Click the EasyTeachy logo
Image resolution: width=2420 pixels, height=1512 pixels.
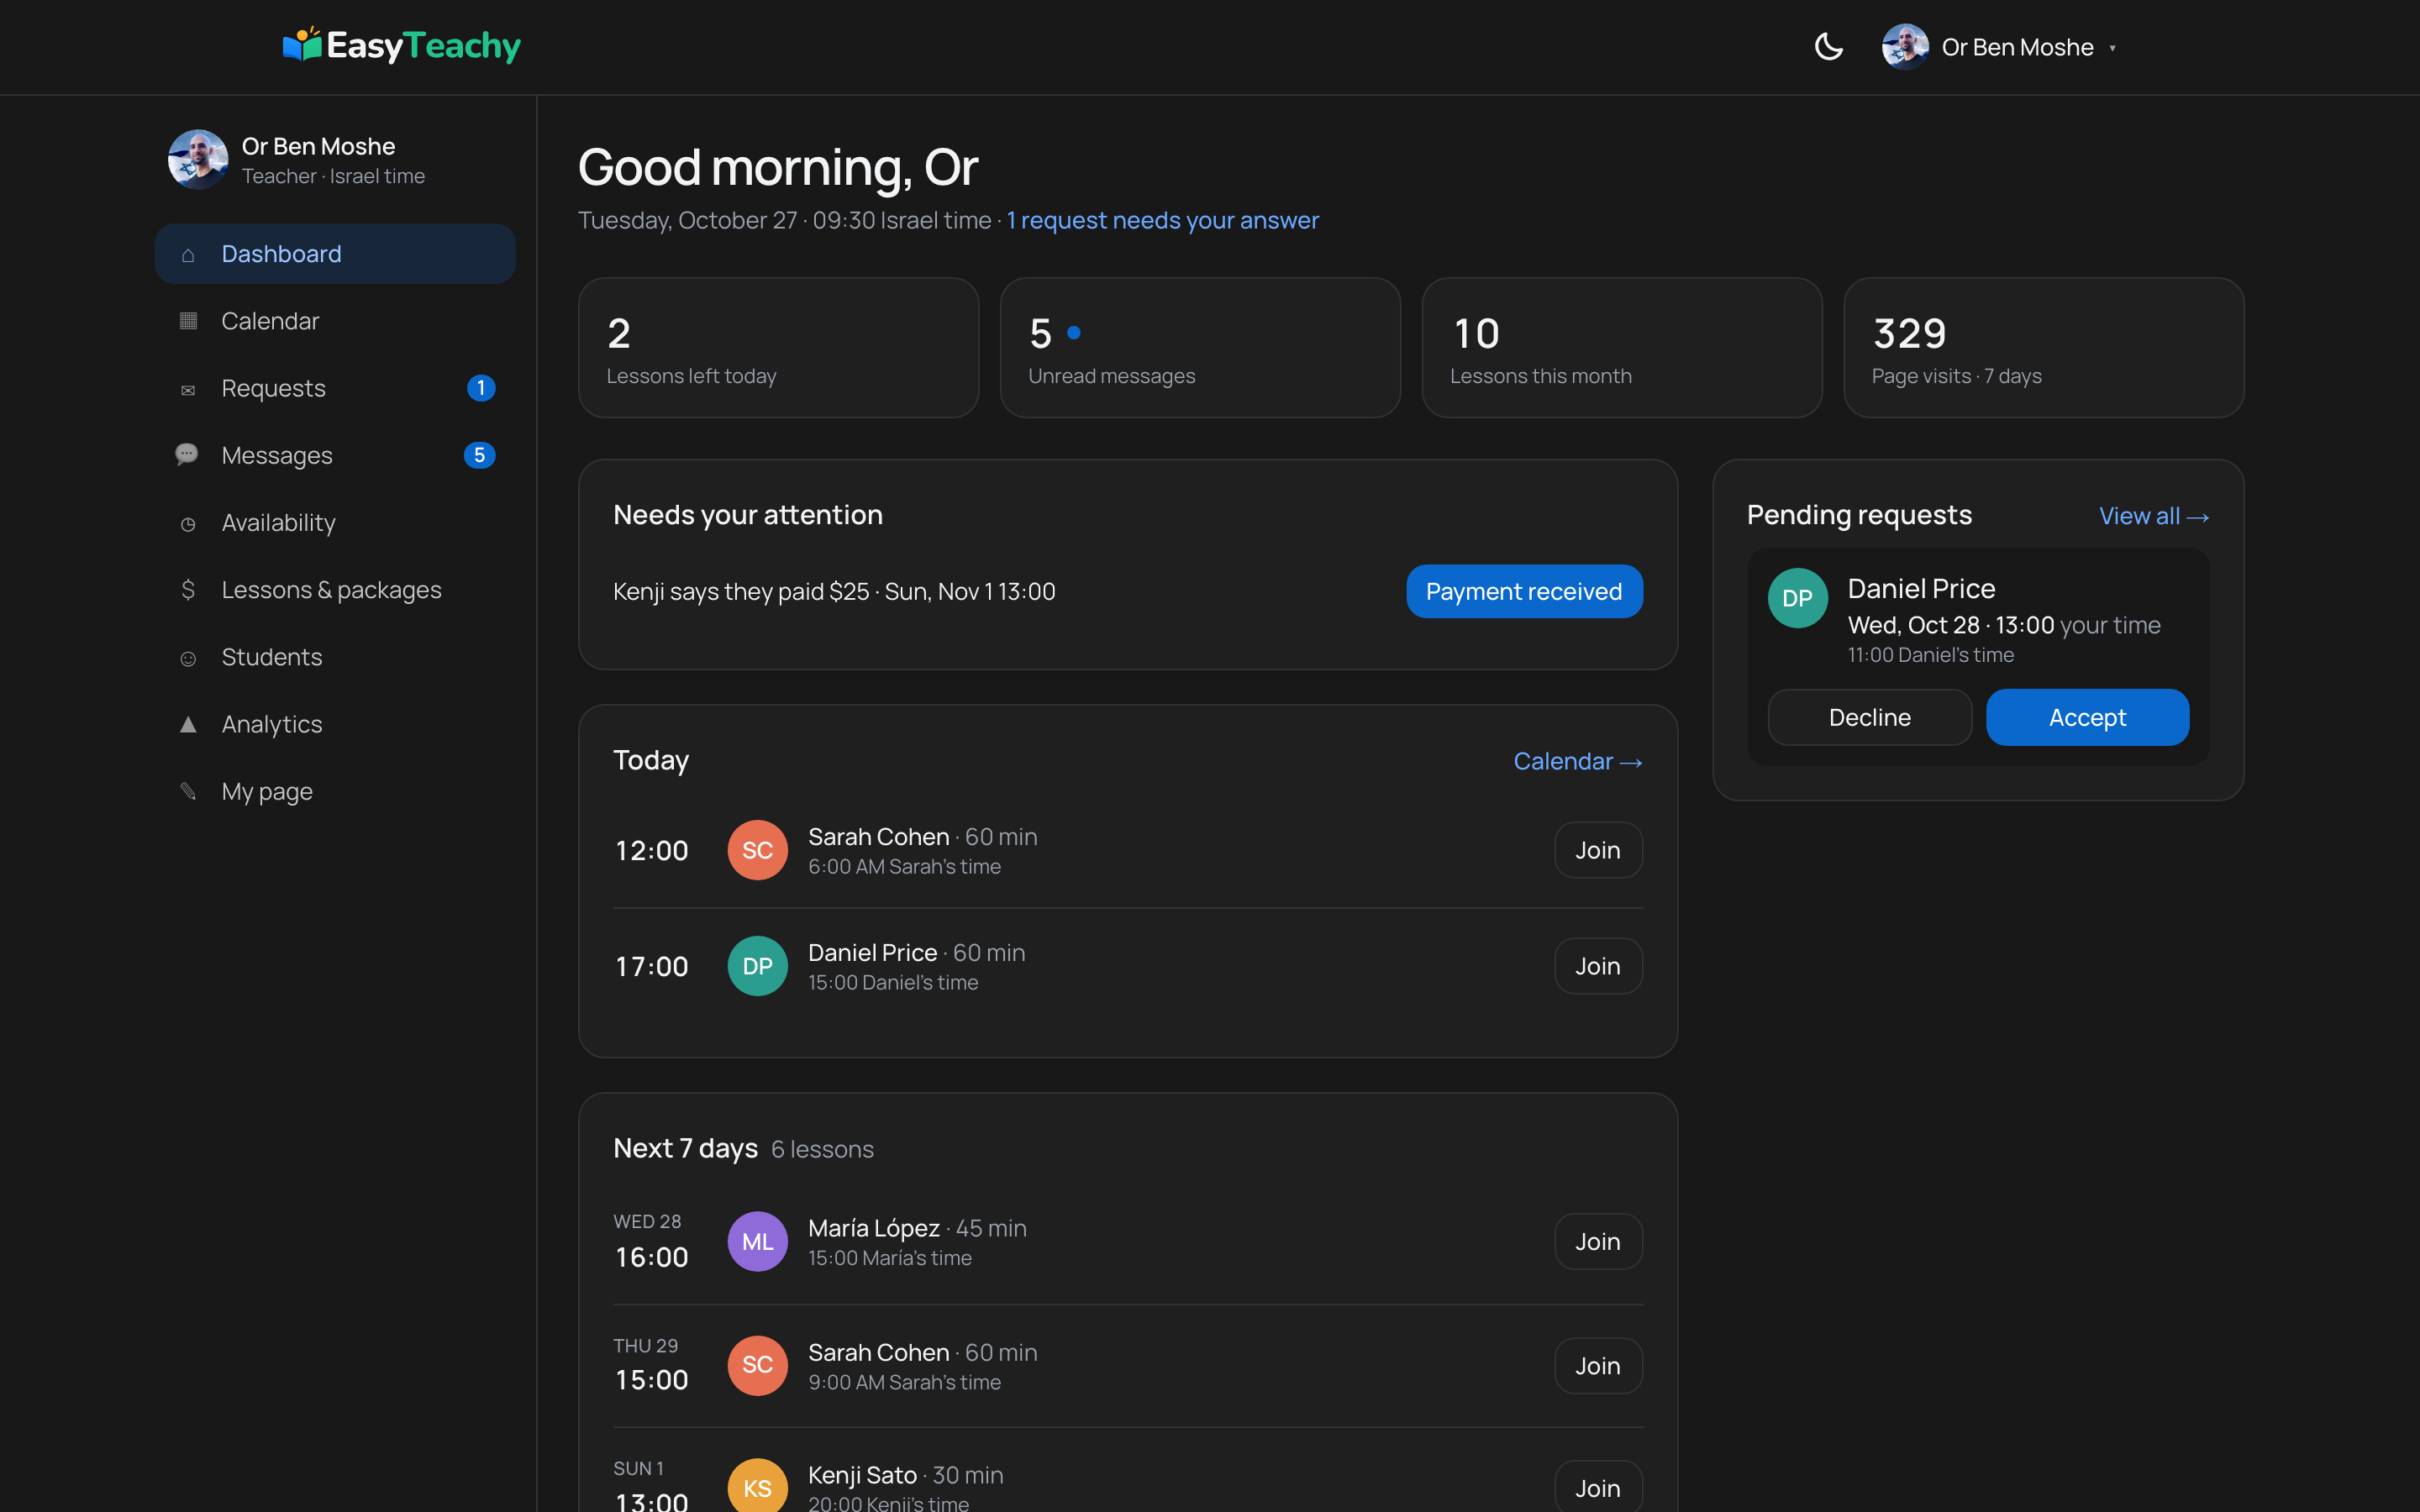point(402,46)
